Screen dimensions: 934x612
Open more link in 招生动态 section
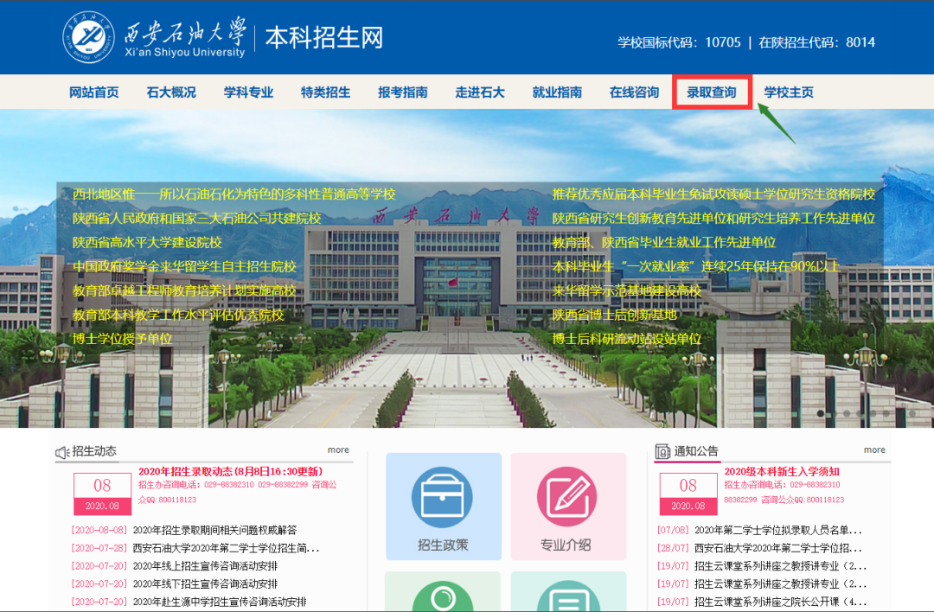pos(338,450)
